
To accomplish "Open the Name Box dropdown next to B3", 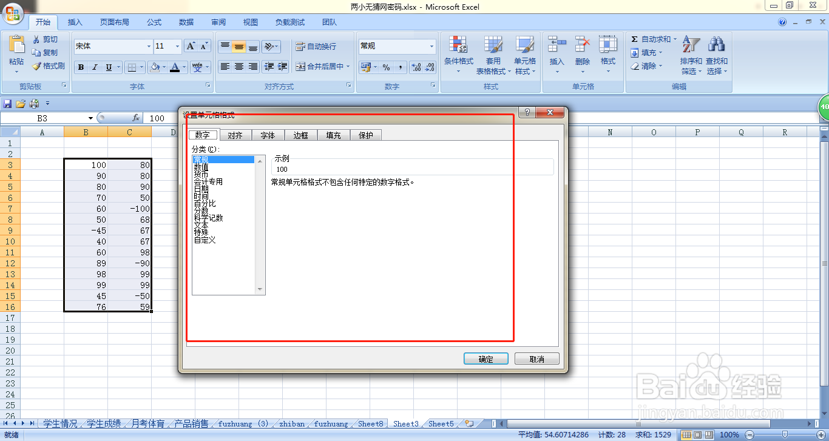I will [90, 118].
